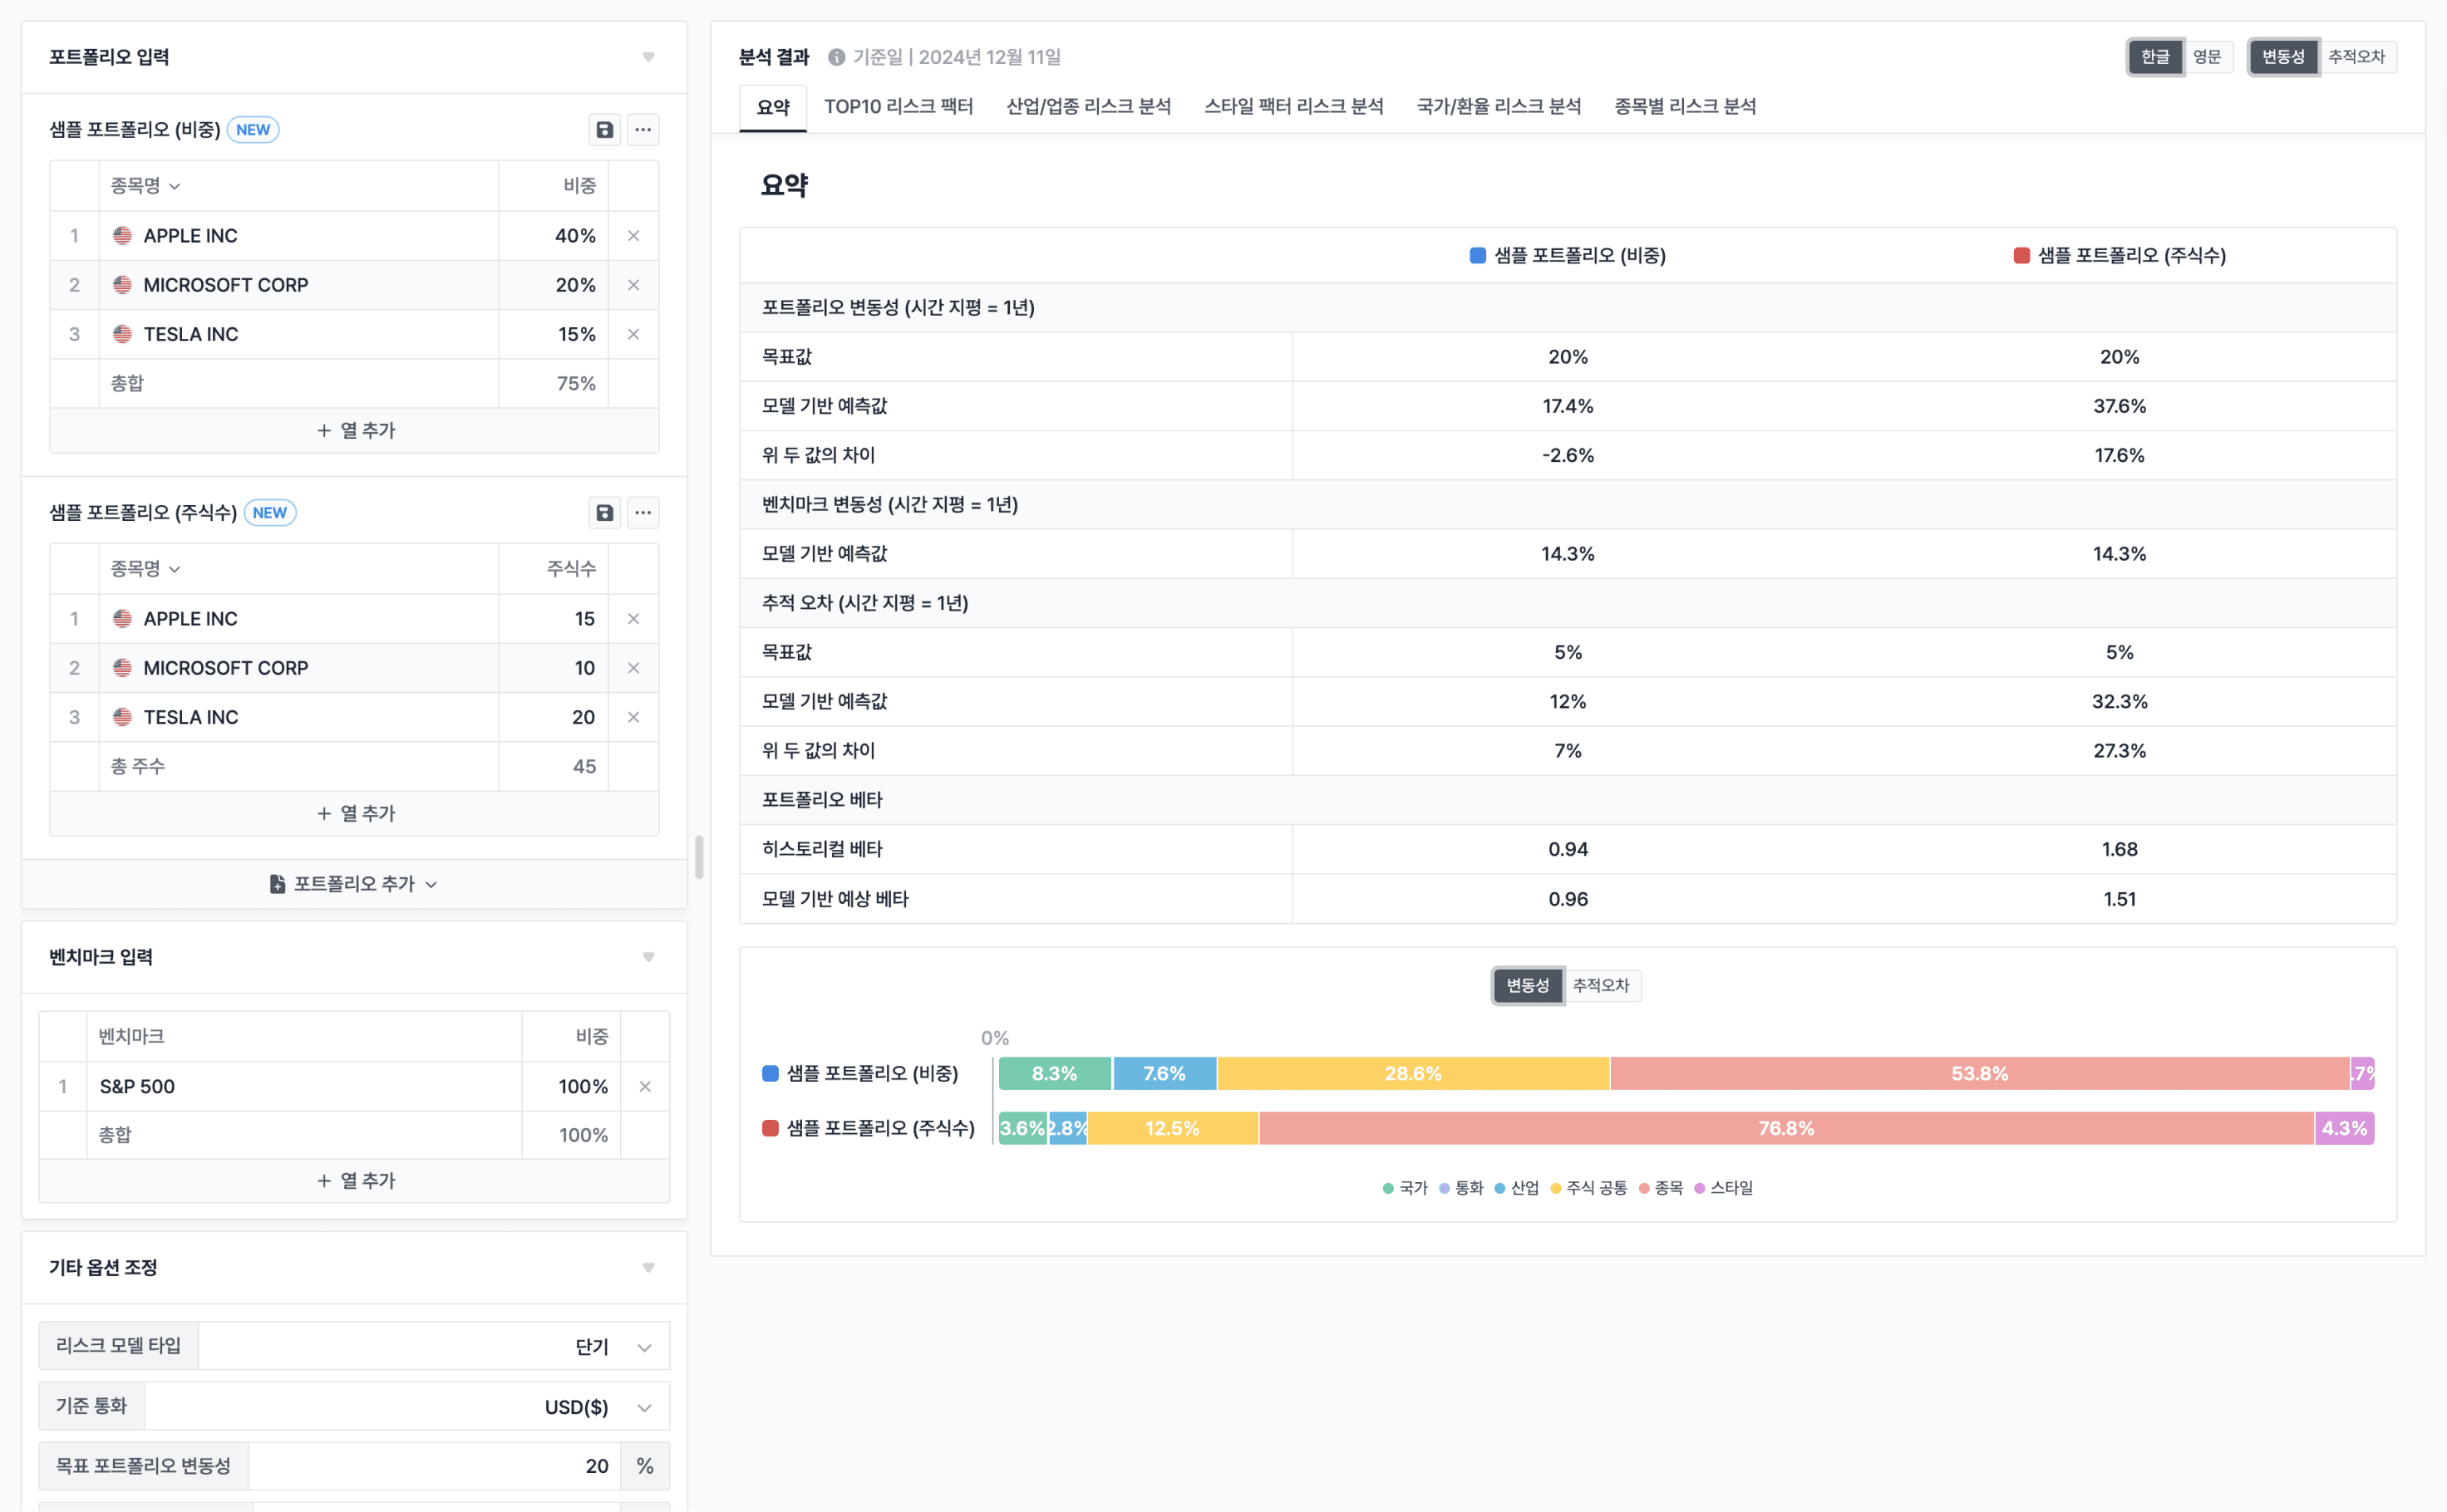The width and height of the screenshot is (2447, 1512).
Task: Click 열 추가 in the benchmark table
Action: tap(354, 1180)
